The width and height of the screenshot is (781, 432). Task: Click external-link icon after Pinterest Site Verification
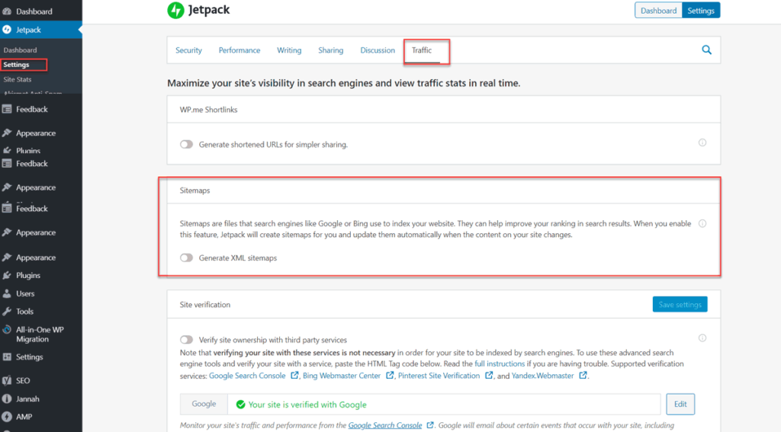(489, 376)
